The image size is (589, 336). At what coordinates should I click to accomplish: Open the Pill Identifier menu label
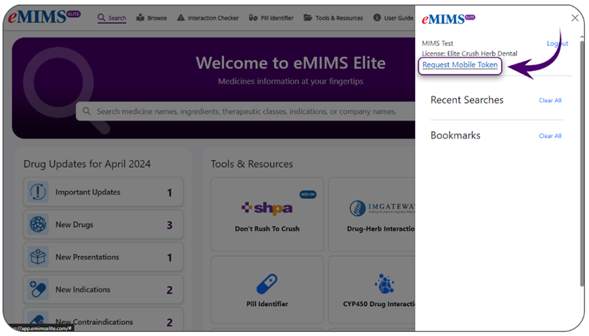[x=277, y=18]
